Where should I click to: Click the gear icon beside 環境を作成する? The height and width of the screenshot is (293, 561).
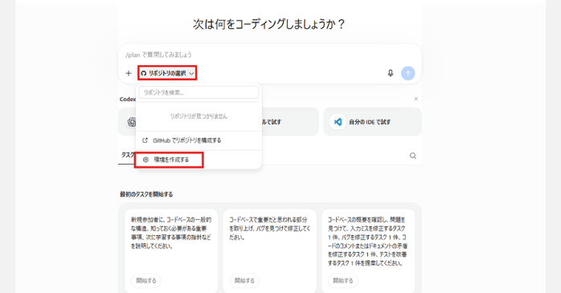tap(145, 160)
